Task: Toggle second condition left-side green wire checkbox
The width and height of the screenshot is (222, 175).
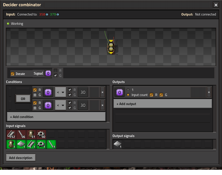Action: point(35,108)
